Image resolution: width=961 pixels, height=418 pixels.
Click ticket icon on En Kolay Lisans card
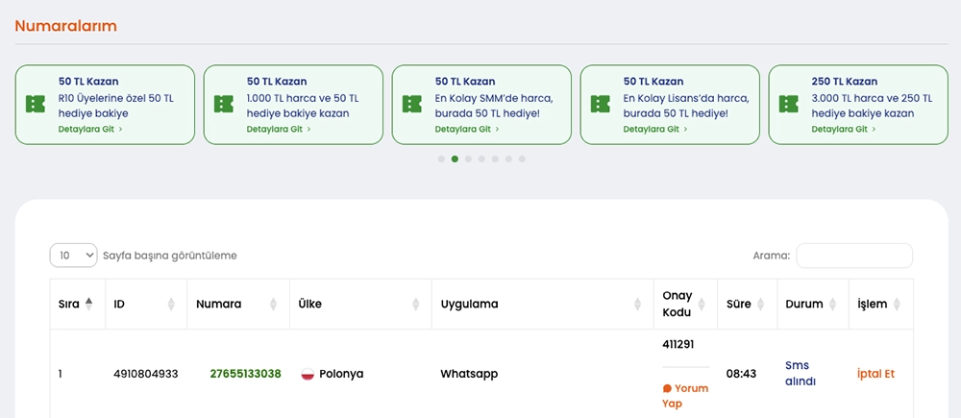[601, 104]
